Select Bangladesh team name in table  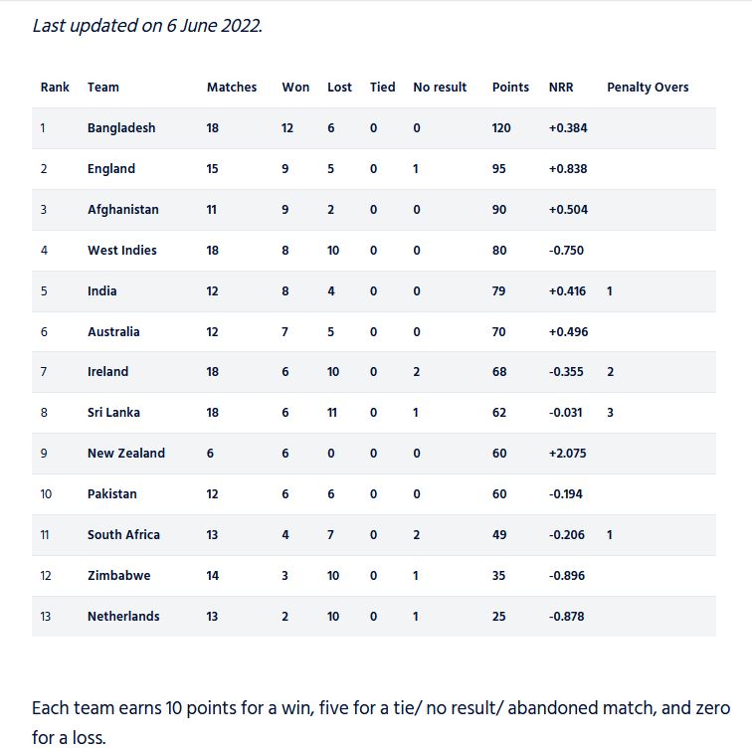point(121,128)
